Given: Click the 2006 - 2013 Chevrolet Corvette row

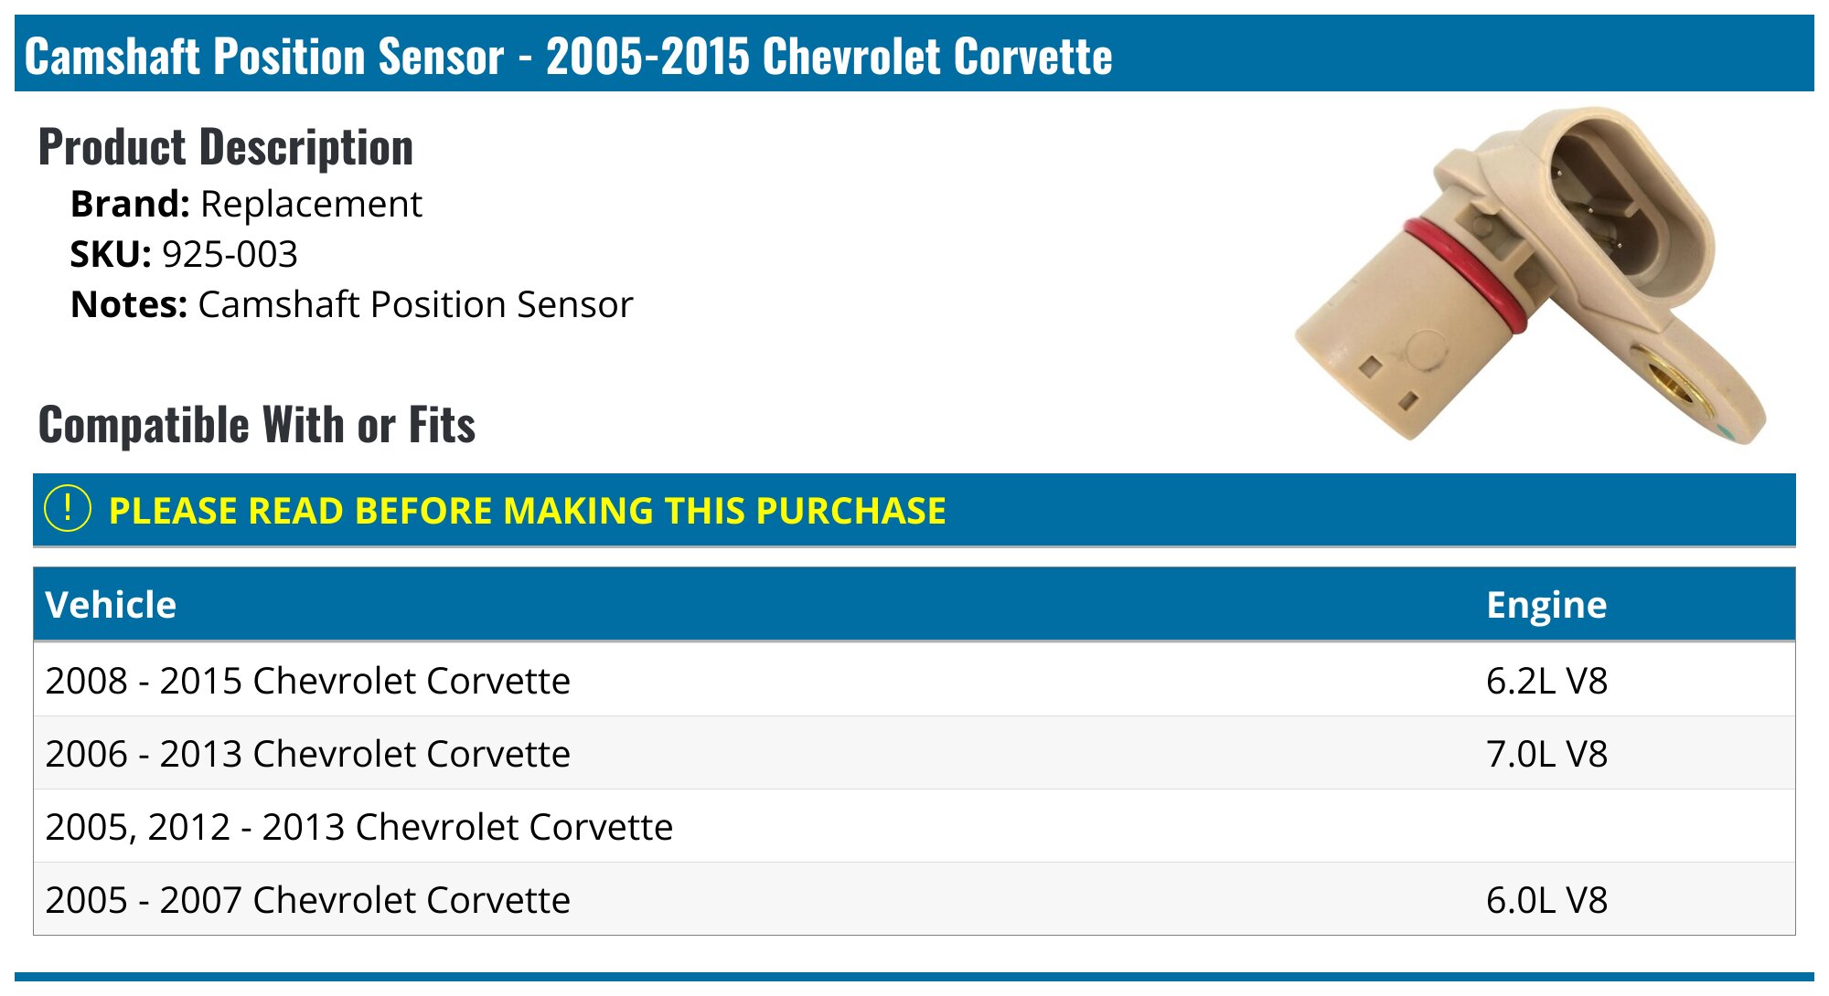Looking at the screenshot, I should click(914, 753).
